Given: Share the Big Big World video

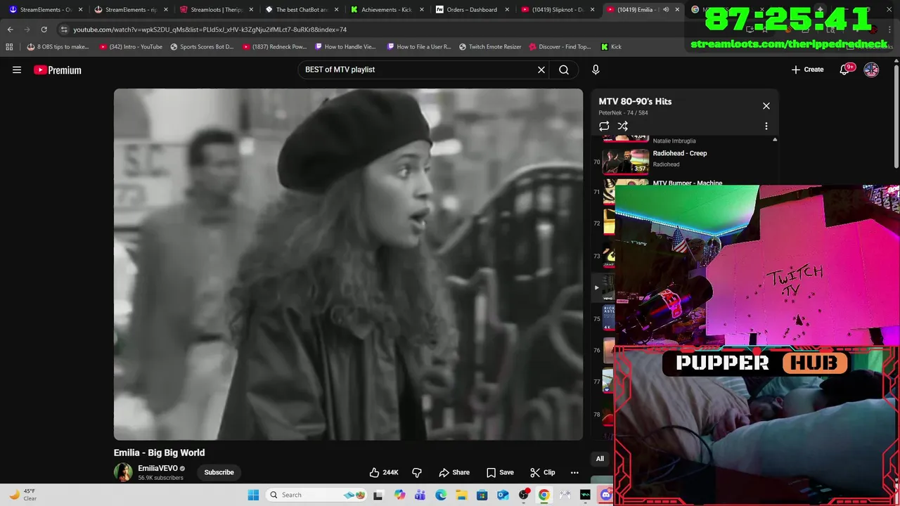Looking at the screenshot, I should point(454,472).
